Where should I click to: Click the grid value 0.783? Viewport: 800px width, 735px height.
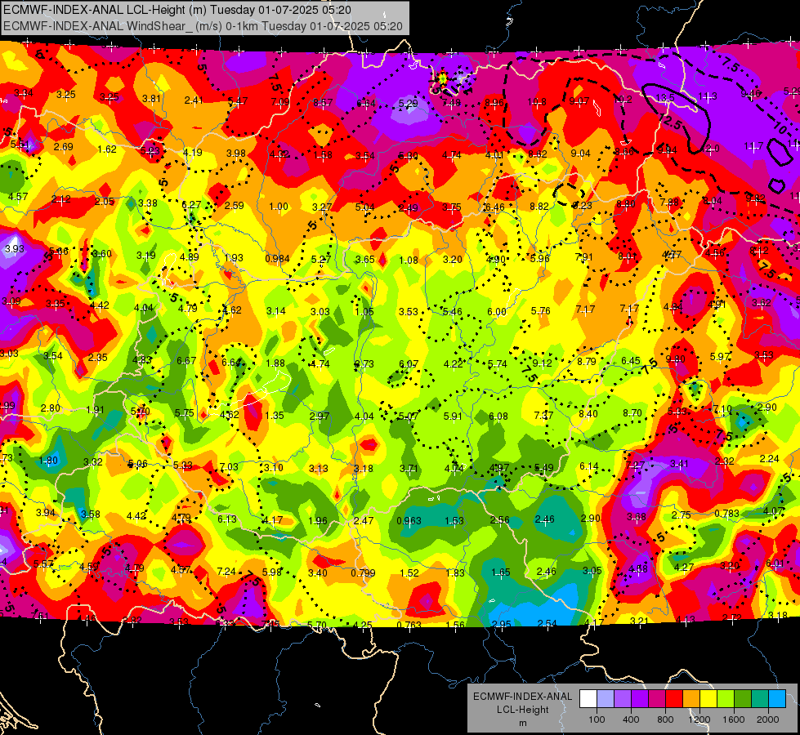pos(726,513)
